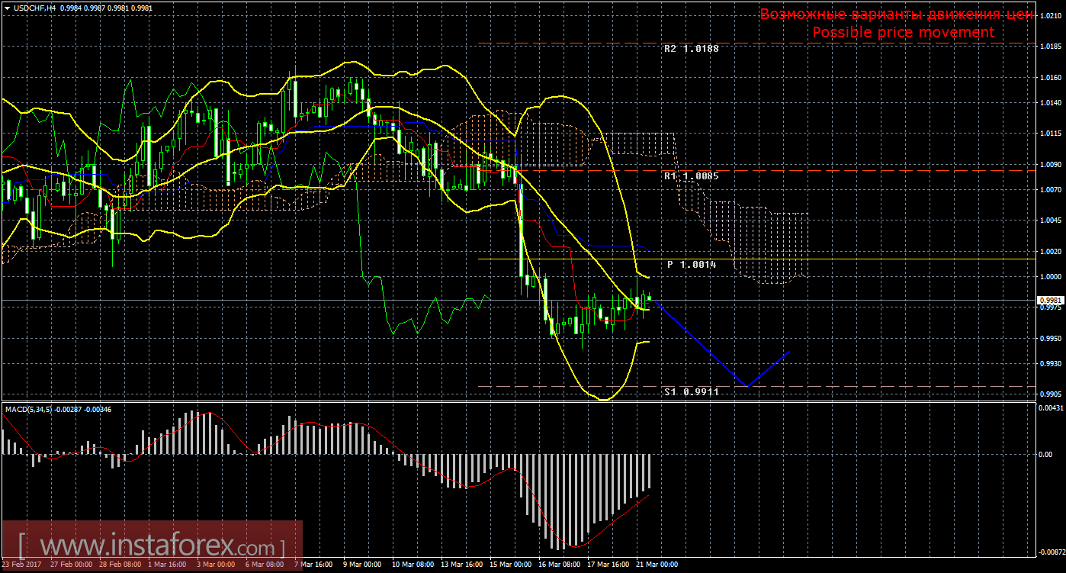Click the R2 1.0188 resistance label
Screen dimensions: 1066x573
tap(692, 49)
